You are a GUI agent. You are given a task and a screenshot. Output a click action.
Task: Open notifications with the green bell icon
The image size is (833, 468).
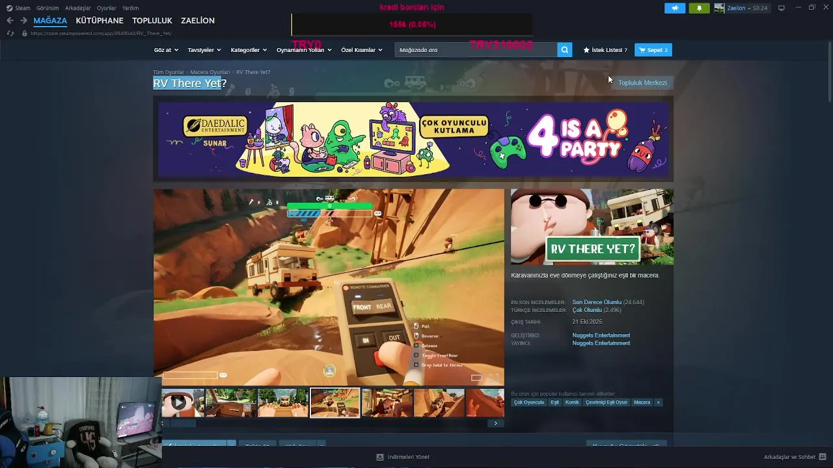tap(700, 8)
